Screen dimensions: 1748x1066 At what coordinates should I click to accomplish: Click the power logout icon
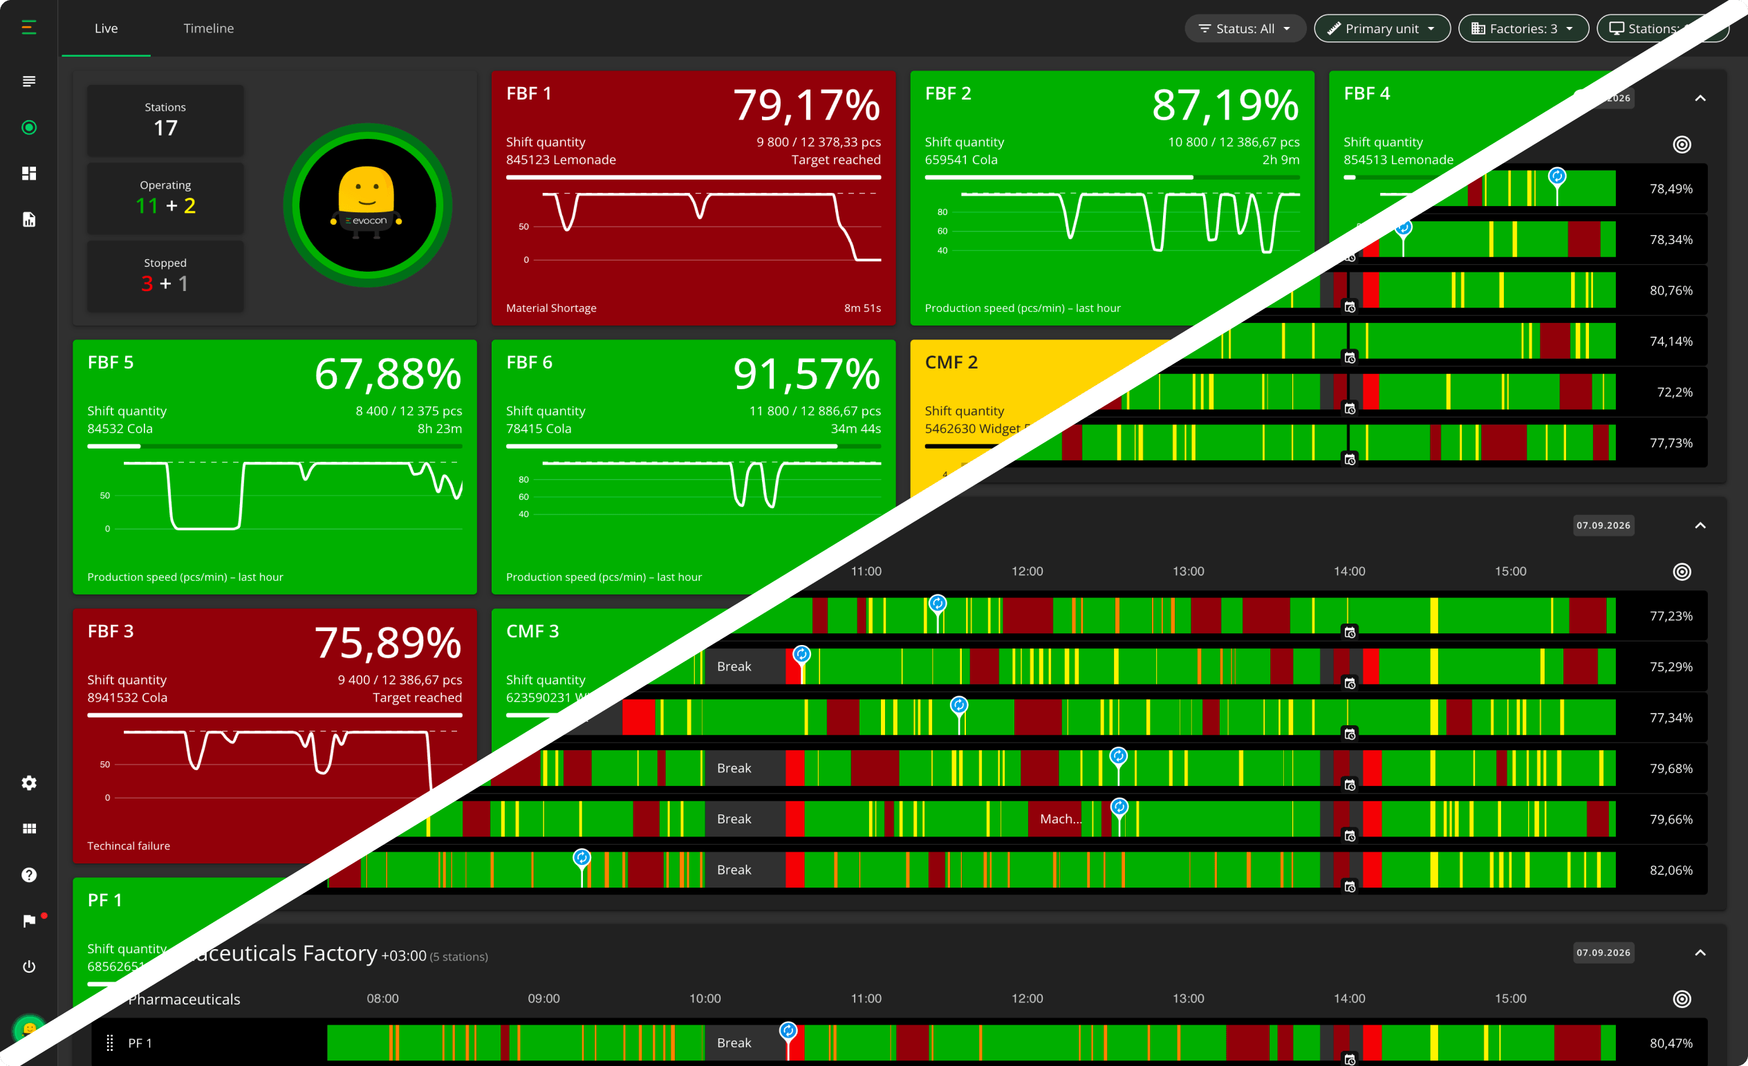pos(29,966)
